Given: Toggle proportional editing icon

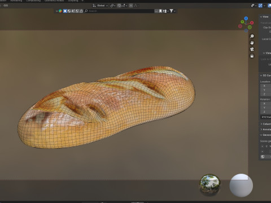Looking at the screenshot, I should (131, 6).
